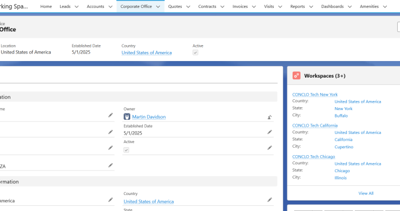Open the CONCLO Tech California workspace
This screenshot has height=211, width=400.
point(315,125)
